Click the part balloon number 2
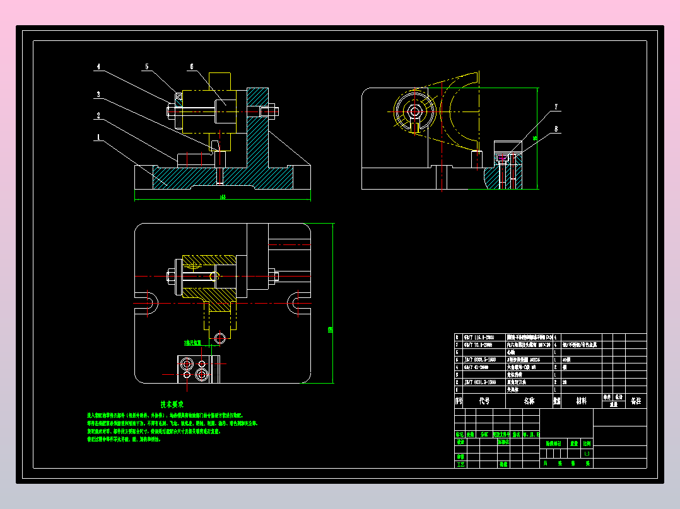This screenshot has width=680, height=509. (98, 116)
